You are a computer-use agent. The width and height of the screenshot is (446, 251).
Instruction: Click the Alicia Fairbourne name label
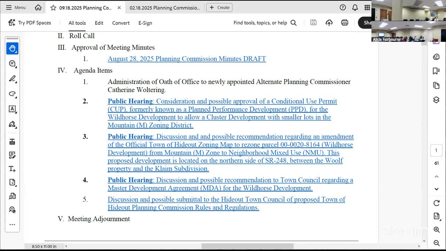point(387,40)
